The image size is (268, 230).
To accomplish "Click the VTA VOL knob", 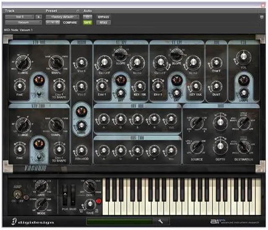I will (x=244, y=57).
